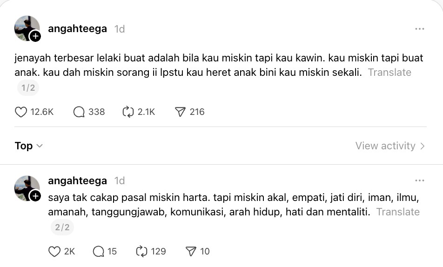
Task: Open replies on the first post
Action: 79,112
